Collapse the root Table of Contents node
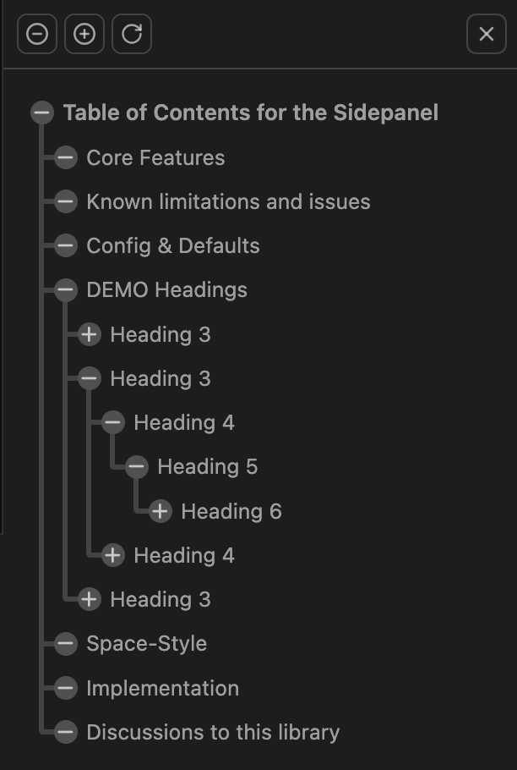The image size is (517, 770). pos(42,113)
